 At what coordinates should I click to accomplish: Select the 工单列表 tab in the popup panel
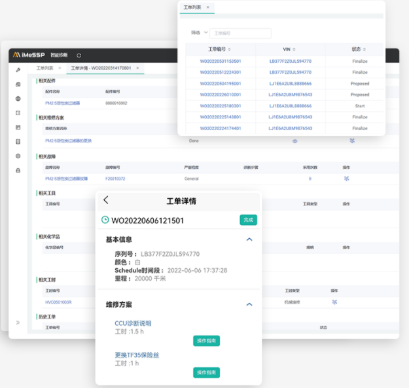click(x=192, y=7)
